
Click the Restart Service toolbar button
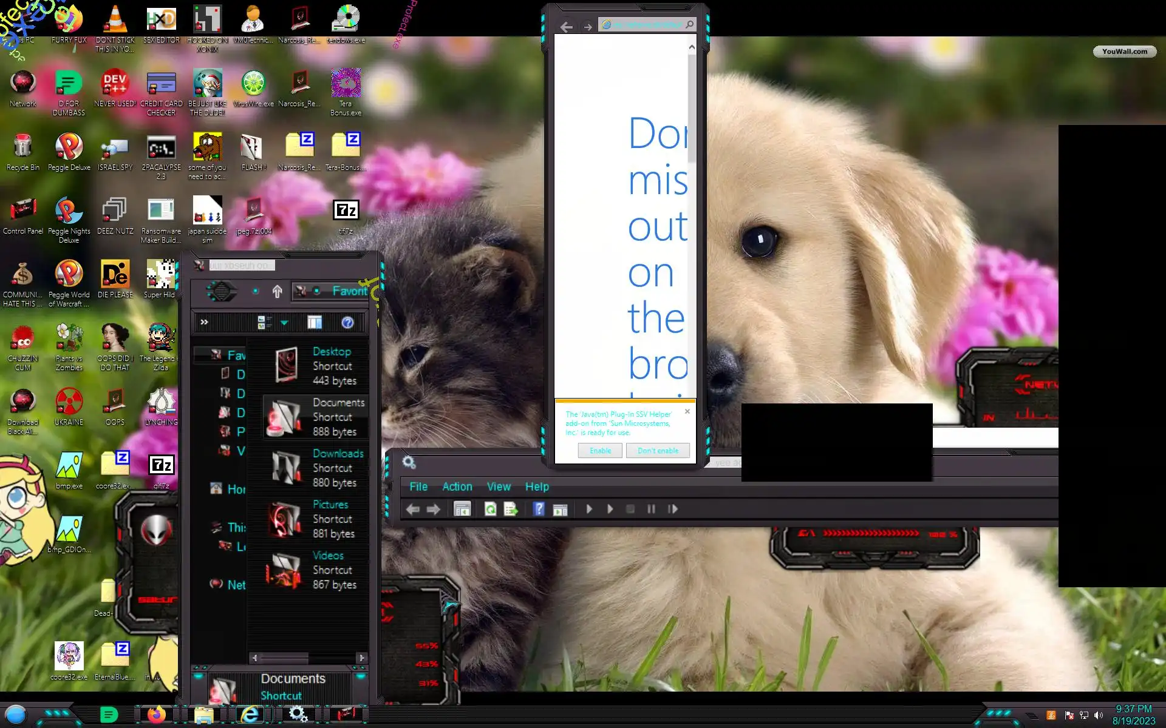point(672,509)
